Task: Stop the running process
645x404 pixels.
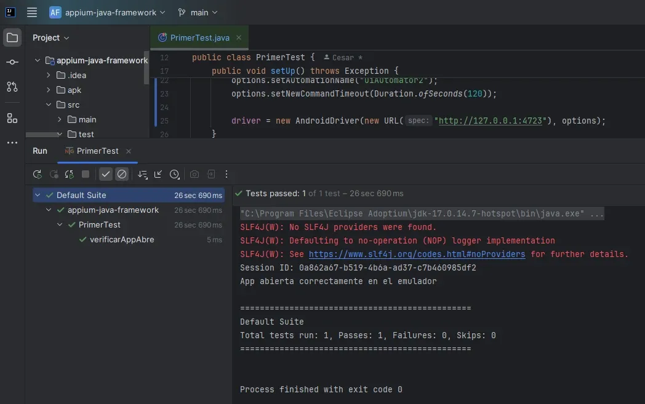Action: pos(86,174)
